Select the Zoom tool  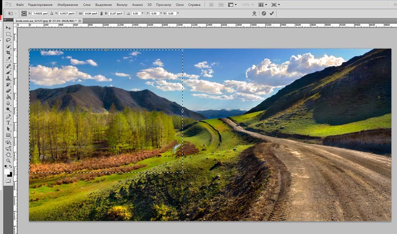click(9, 161)
